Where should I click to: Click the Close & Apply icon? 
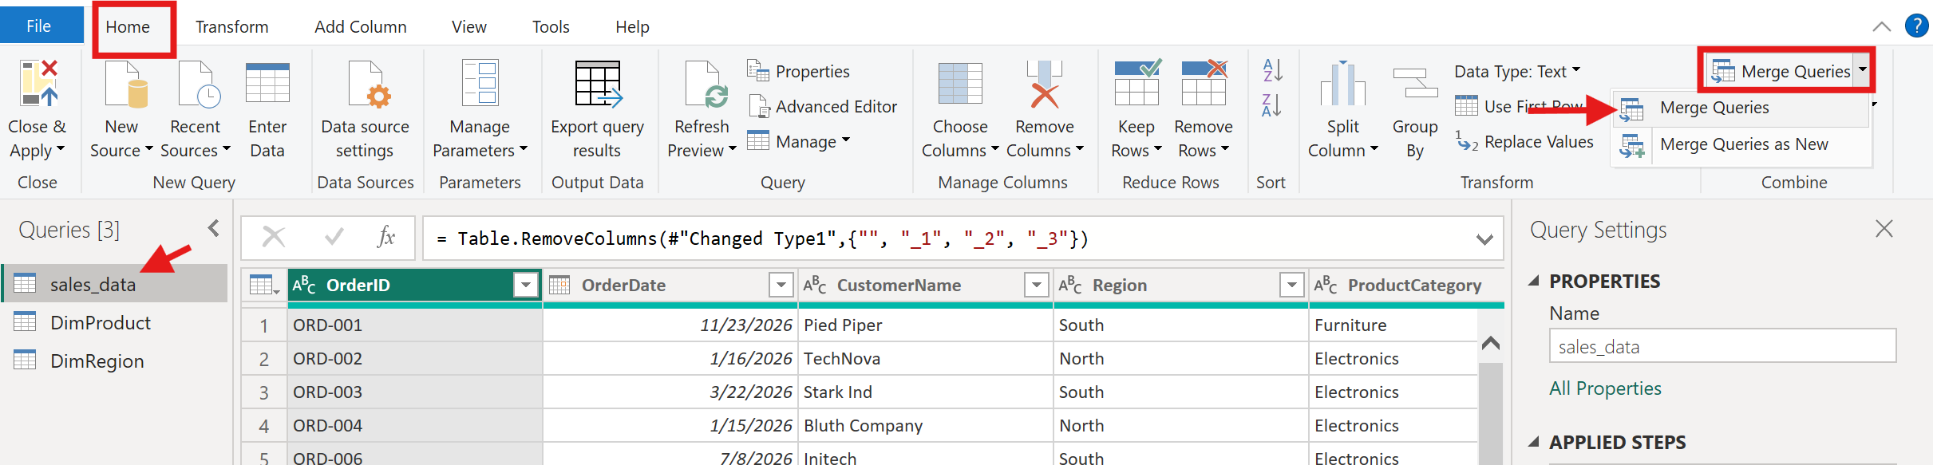[x=39, y=84]
